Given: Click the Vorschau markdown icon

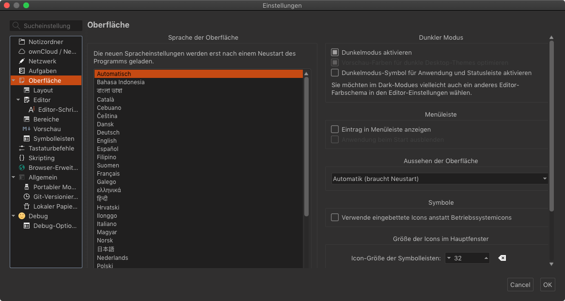Looking at the screenshot, I should 27,129.
